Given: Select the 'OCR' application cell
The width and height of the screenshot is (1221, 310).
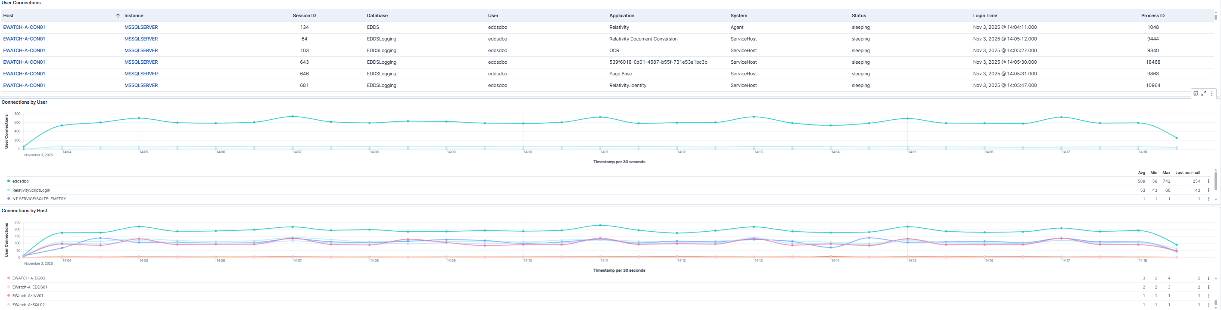Looking at the screenshot, I should pyautogui.click(x=614, y=51).
